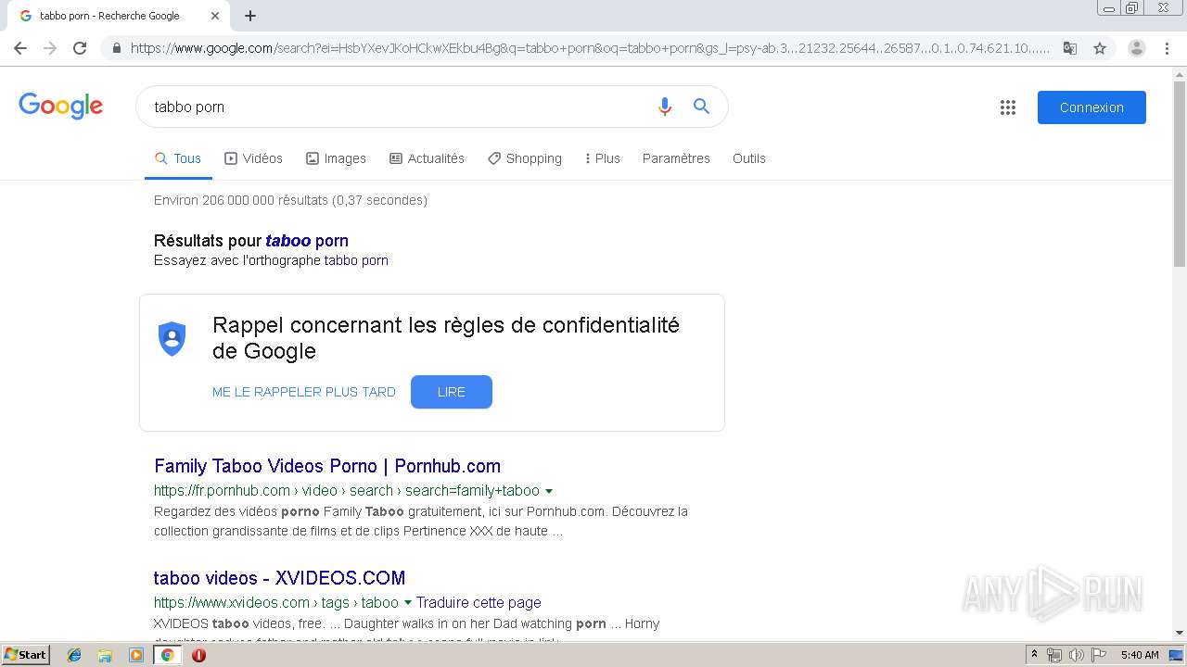The width and height of the screenshot is (1187, 667).
Task: Click the Google search input field
Action: pos(399,107)
